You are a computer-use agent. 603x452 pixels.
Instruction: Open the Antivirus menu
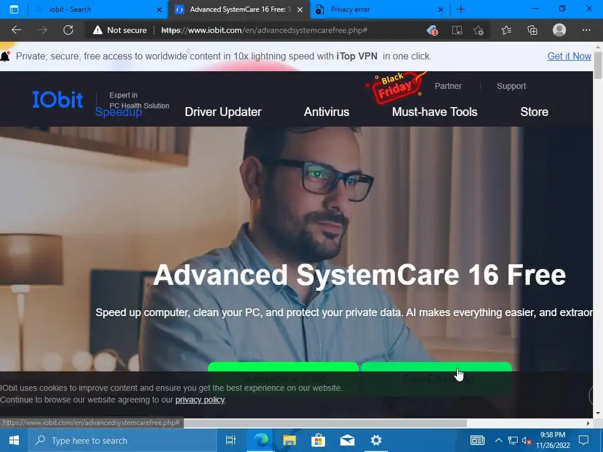click(x=326, y=112)
